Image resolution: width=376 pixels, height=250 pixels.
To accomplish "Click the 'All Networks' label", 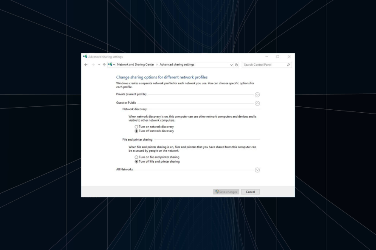I will click(x=124, y=169).
